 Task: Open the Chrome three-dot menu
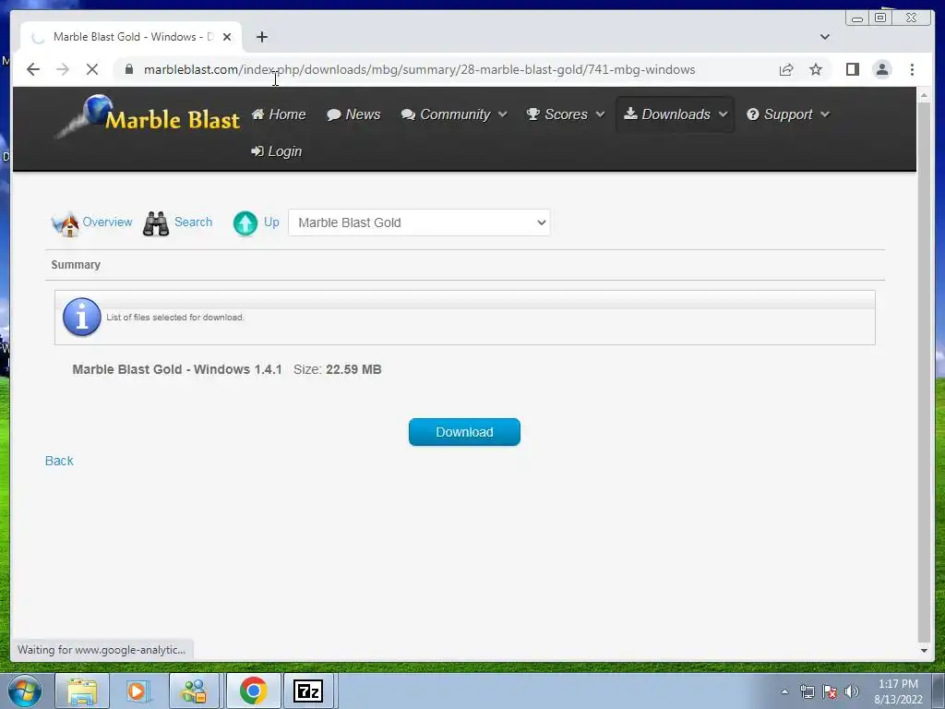coord(913,69)
